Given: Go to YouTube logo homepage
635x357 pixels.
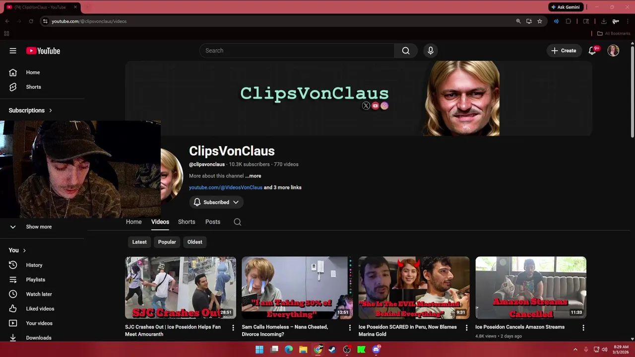Looking at the screenshot, I should tap(43, 51).
